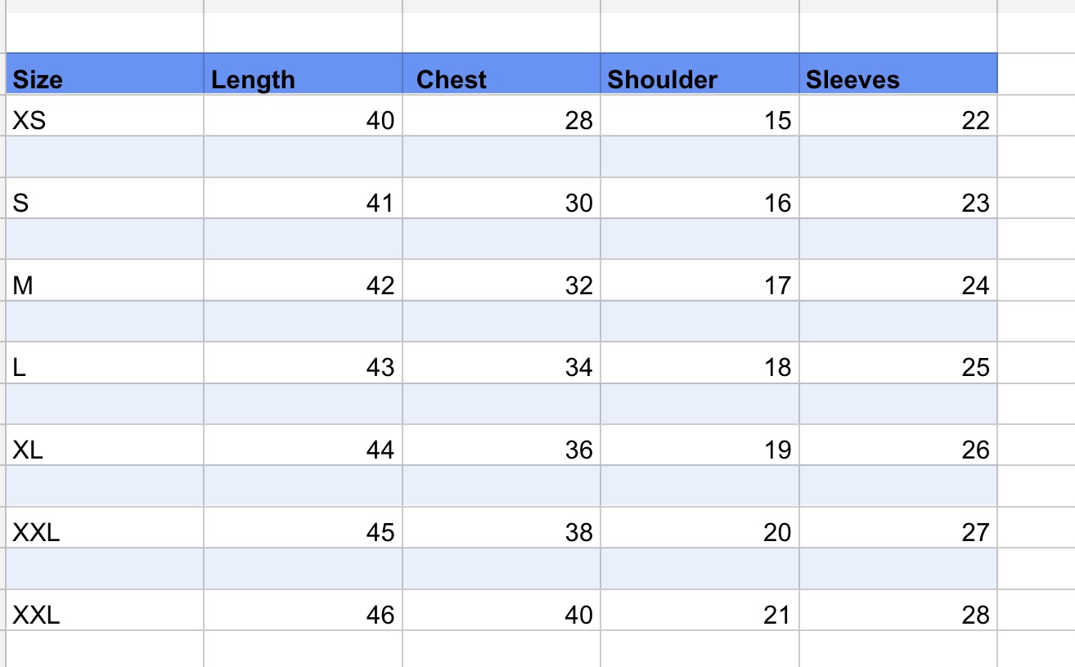Select the length cell showing 46
Screen dimensions: 1075x667
pos(303,611)
